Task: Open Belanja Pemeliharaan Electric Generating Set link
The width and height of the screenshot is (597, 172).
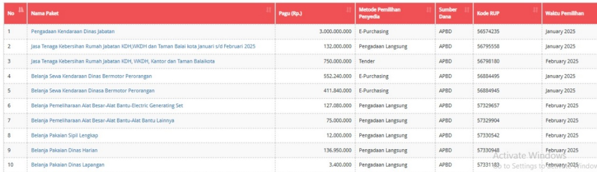Action: [x=107, y=105]
